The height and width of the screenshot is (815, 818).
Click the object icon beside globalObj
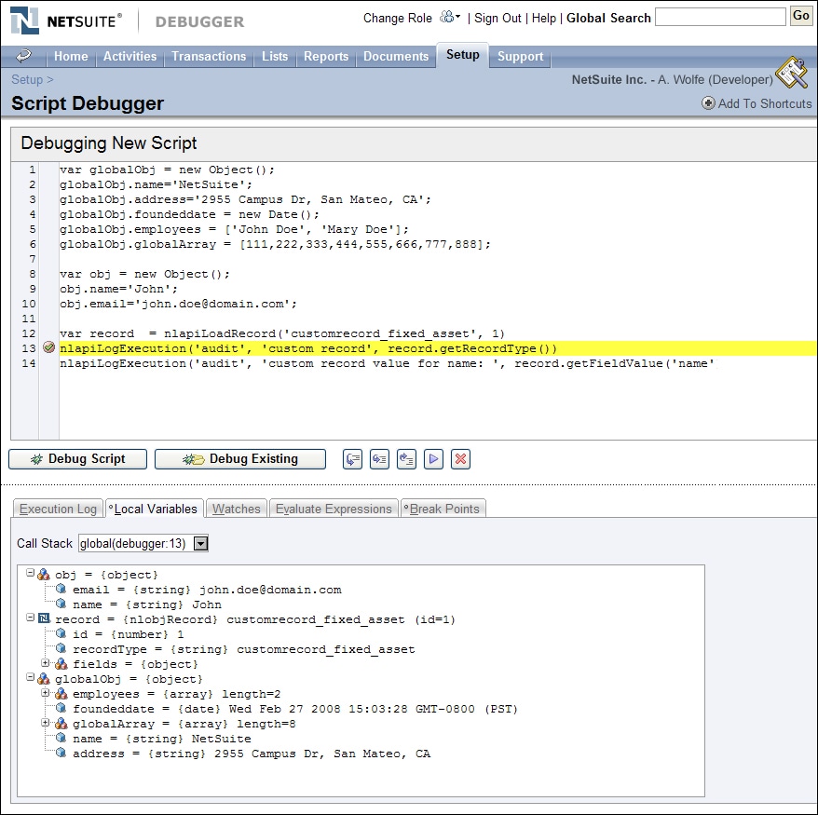click(44, 678)
